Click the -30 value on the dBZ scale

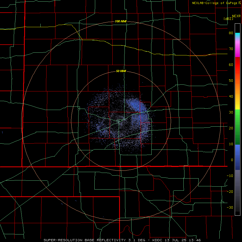click(230, 207)
